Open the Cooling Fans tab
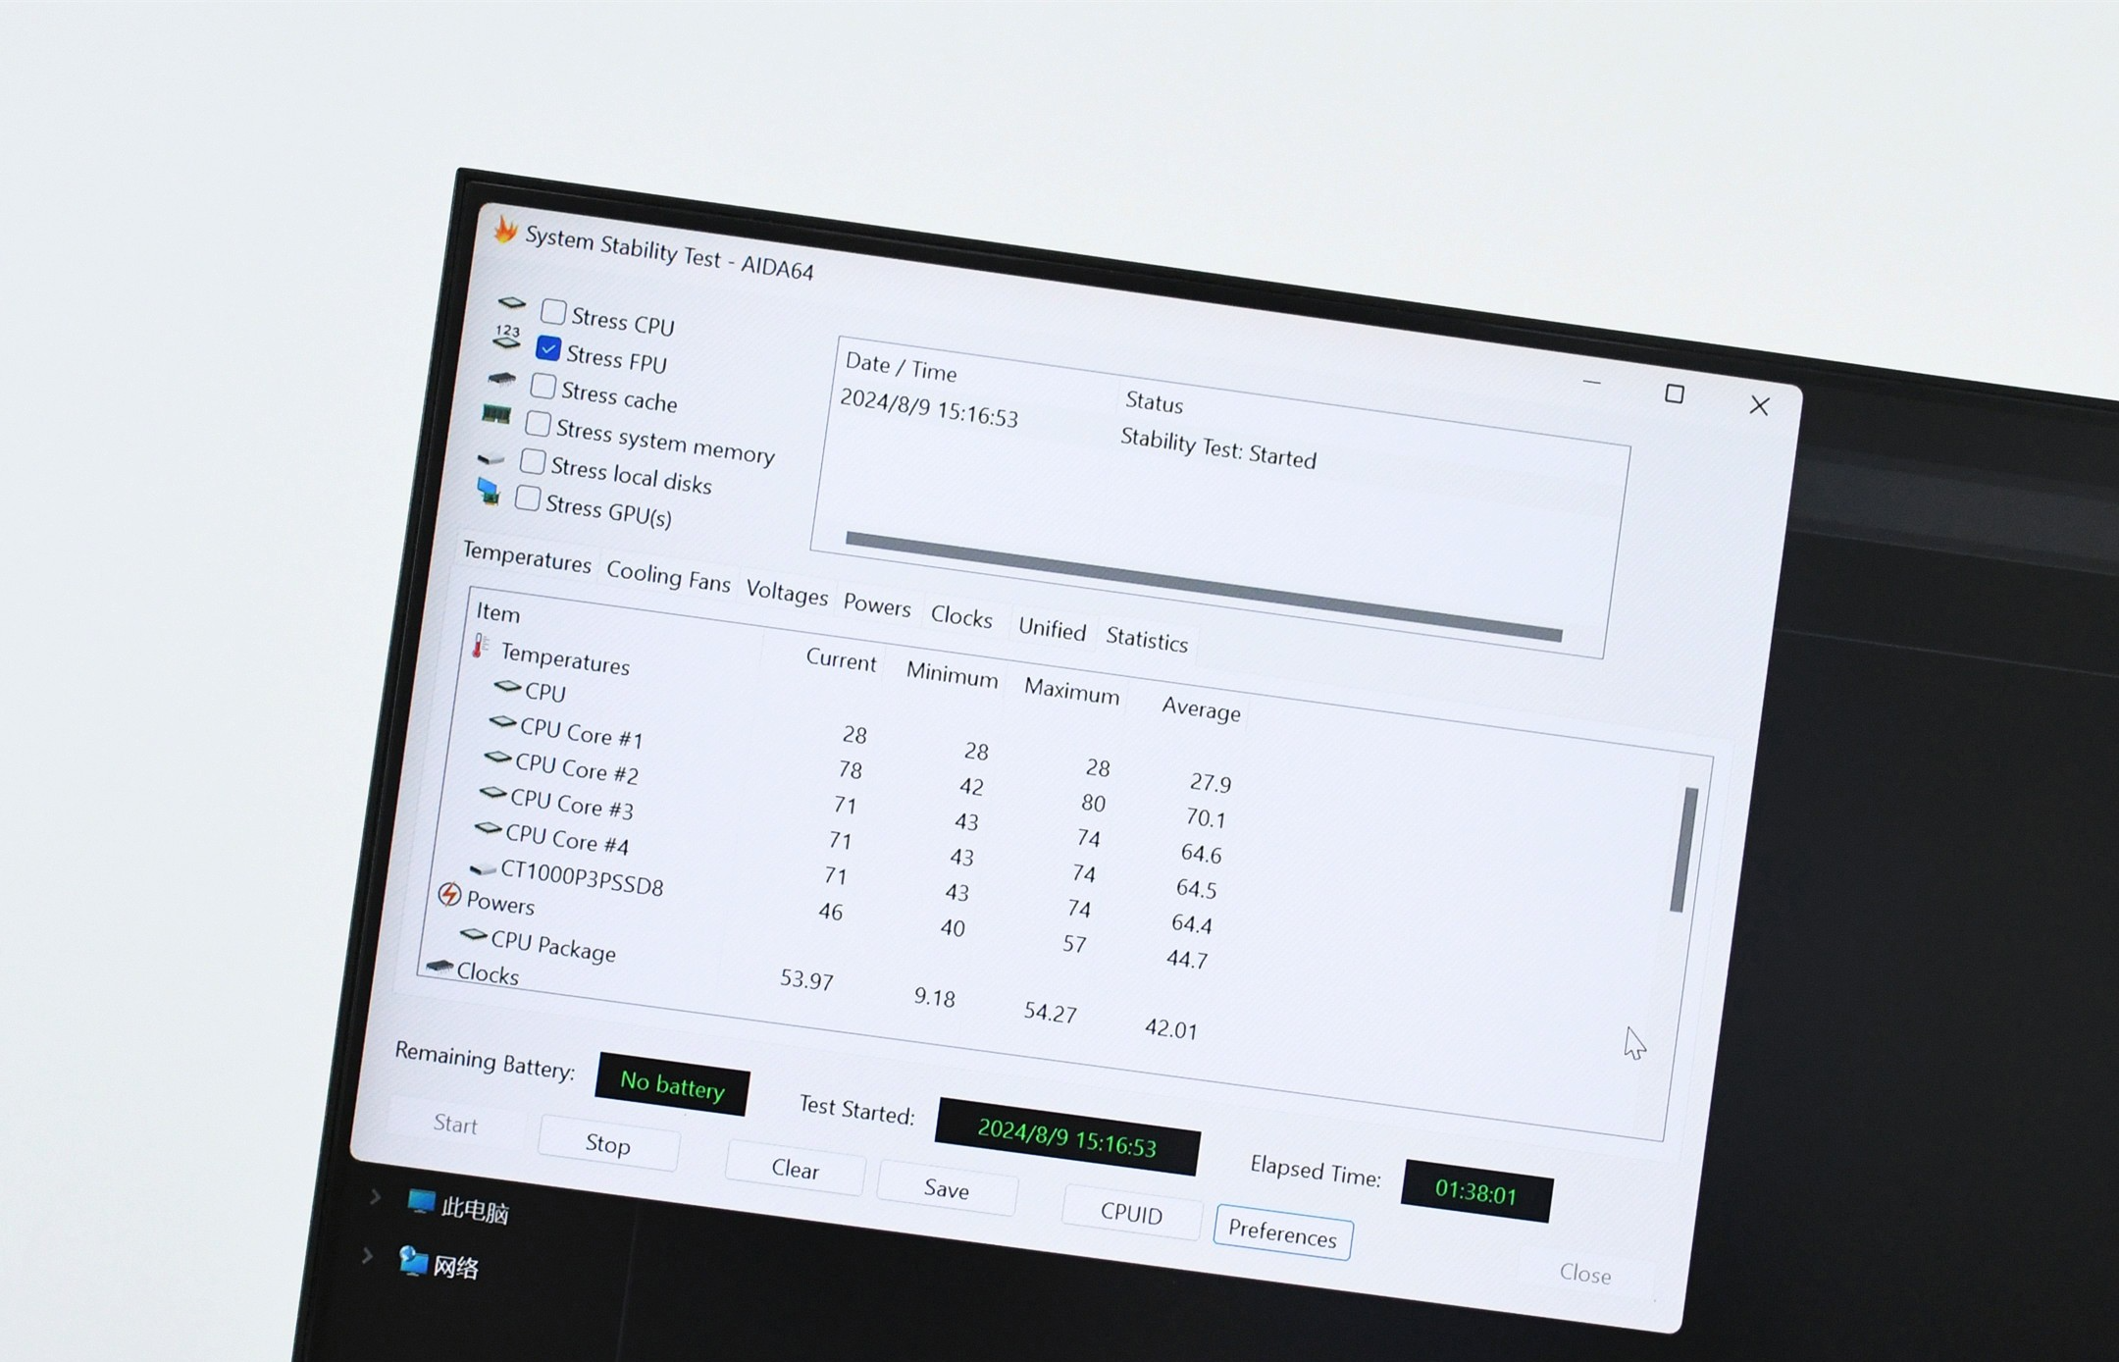Viewport: 2119px width, 1362px height. [668, 576]
